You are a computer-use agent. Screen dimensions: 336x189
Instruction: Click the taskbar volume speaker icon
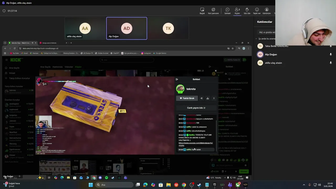pyautogui.click(x=319, y=185)
